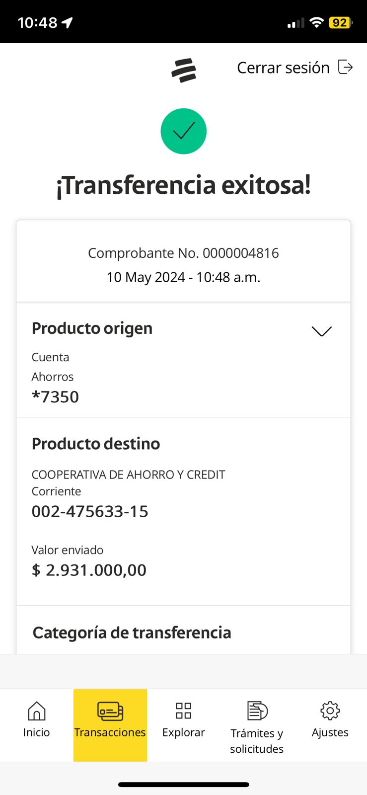Switch to the Inicio tab label
Screen dimensions: 367x795
pyautogui.click(x=36, y=732)
